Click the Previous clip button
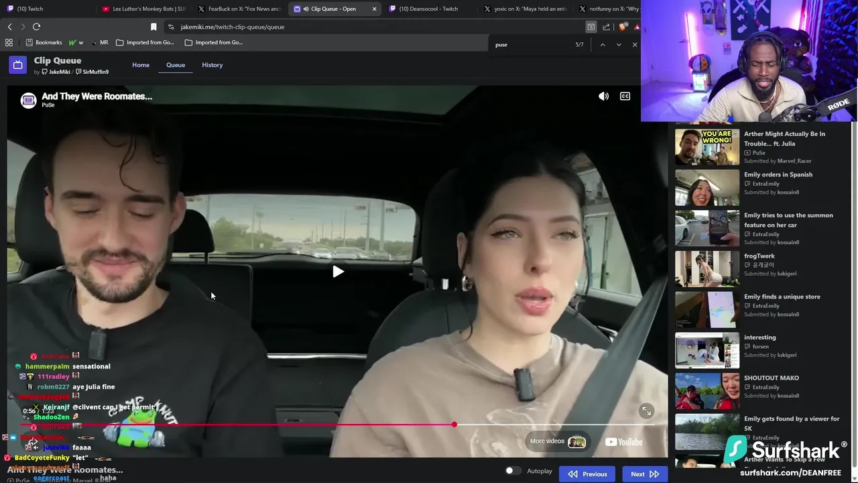 pyautogui.click(x=587, y=474)
